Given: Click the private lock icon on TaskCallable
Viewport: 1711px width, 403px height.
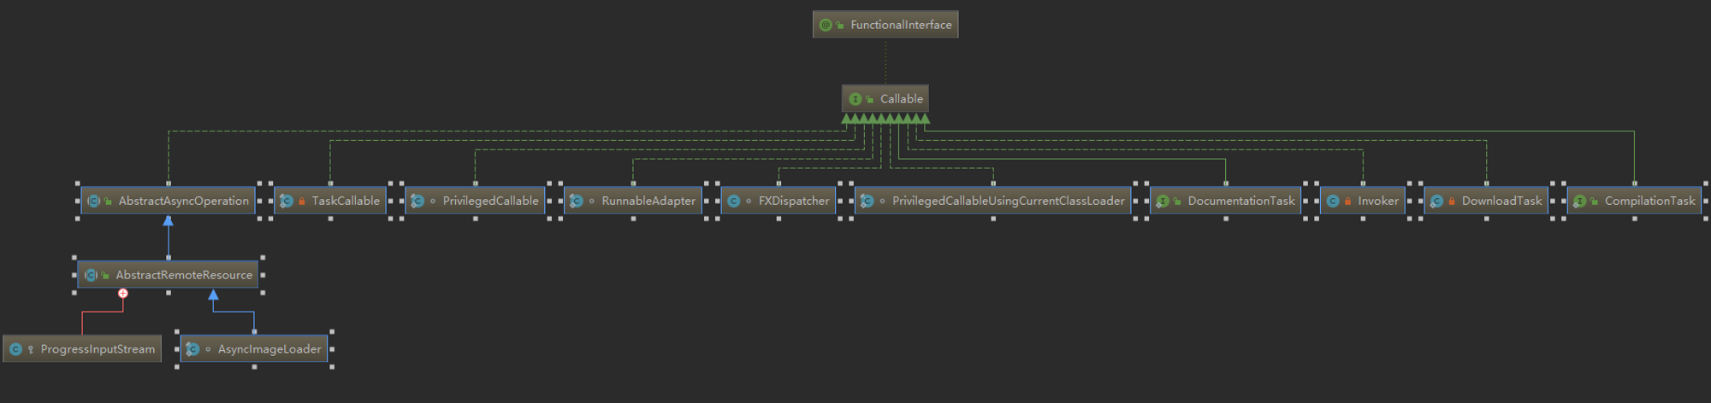Looking at the screenshot, I should pos(302,201).
